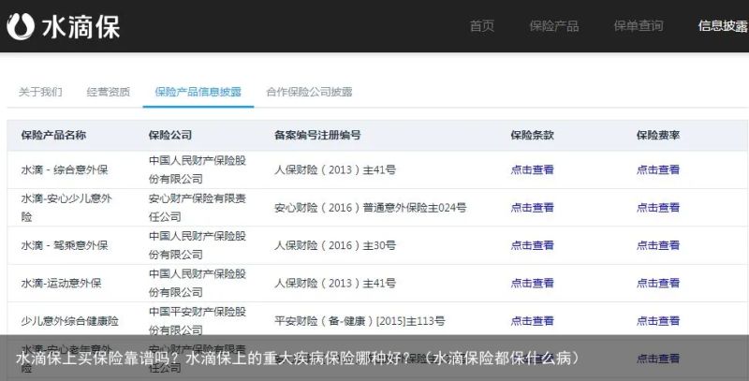This screenshot has height=381, width=749.
Task: View 保险费率 for 水滴 - 综合意外保
Action: point(658,169)
